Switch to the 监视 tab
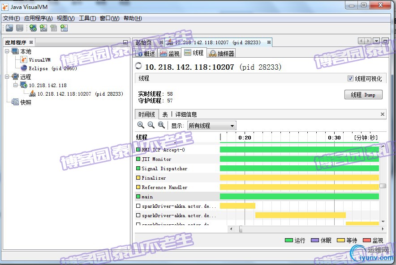 (x=170, y=54)
